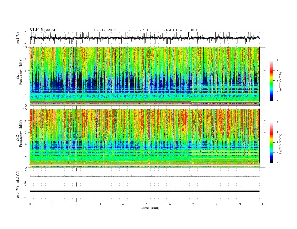
Task: Click time axis tick label "10"
Action: 264,204
